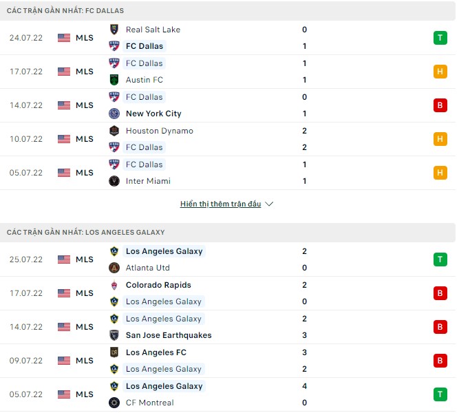Open the Real Salt Lake team name link

point(153,30)
